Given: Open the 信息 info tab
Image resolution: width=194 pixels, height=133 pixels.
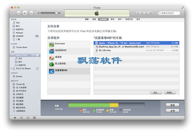Looking at the screenshot, I should [94, 19].
